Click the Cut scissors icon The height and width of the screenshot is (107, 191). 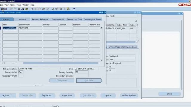point(33,9)
